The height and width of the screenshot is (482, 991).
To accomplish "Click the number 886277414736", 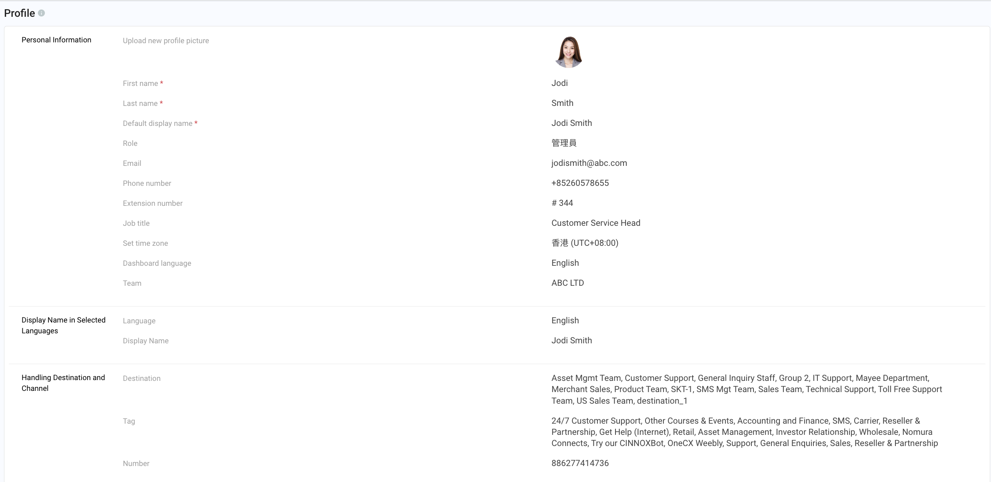I will click(580, 463).
